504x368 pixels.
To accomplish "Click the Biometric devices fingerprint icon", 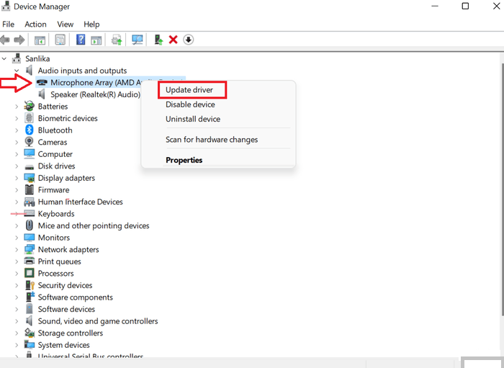I will [x=30, y=118].
